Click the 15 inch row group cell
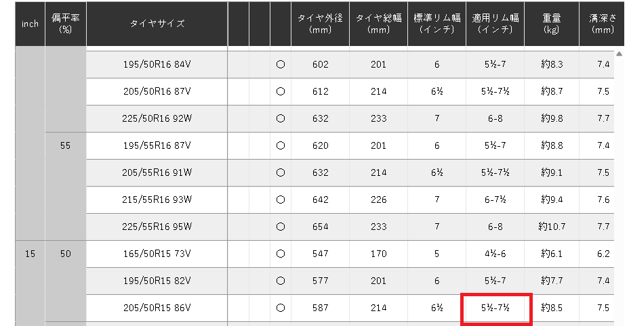 pyautogui.click(x=30, y=254)
